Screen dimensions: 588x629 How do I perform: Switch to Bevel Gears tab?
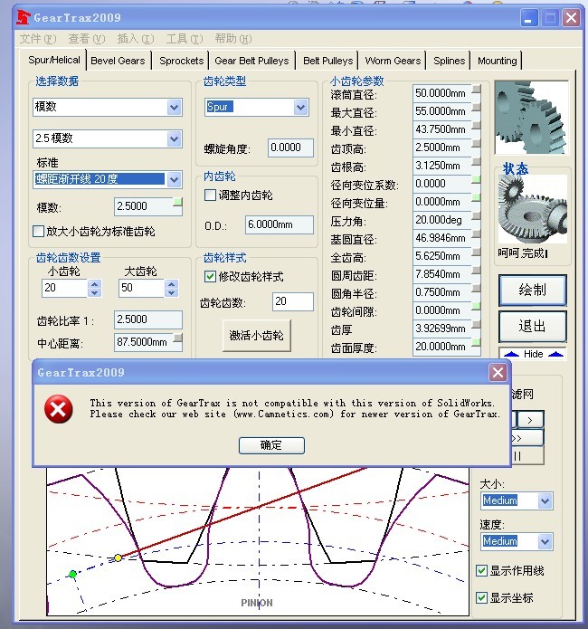[x=118, y=61]
